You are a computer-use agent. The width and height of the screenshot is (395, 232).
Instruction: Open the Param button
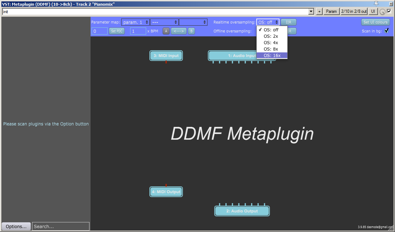point(331,11)
